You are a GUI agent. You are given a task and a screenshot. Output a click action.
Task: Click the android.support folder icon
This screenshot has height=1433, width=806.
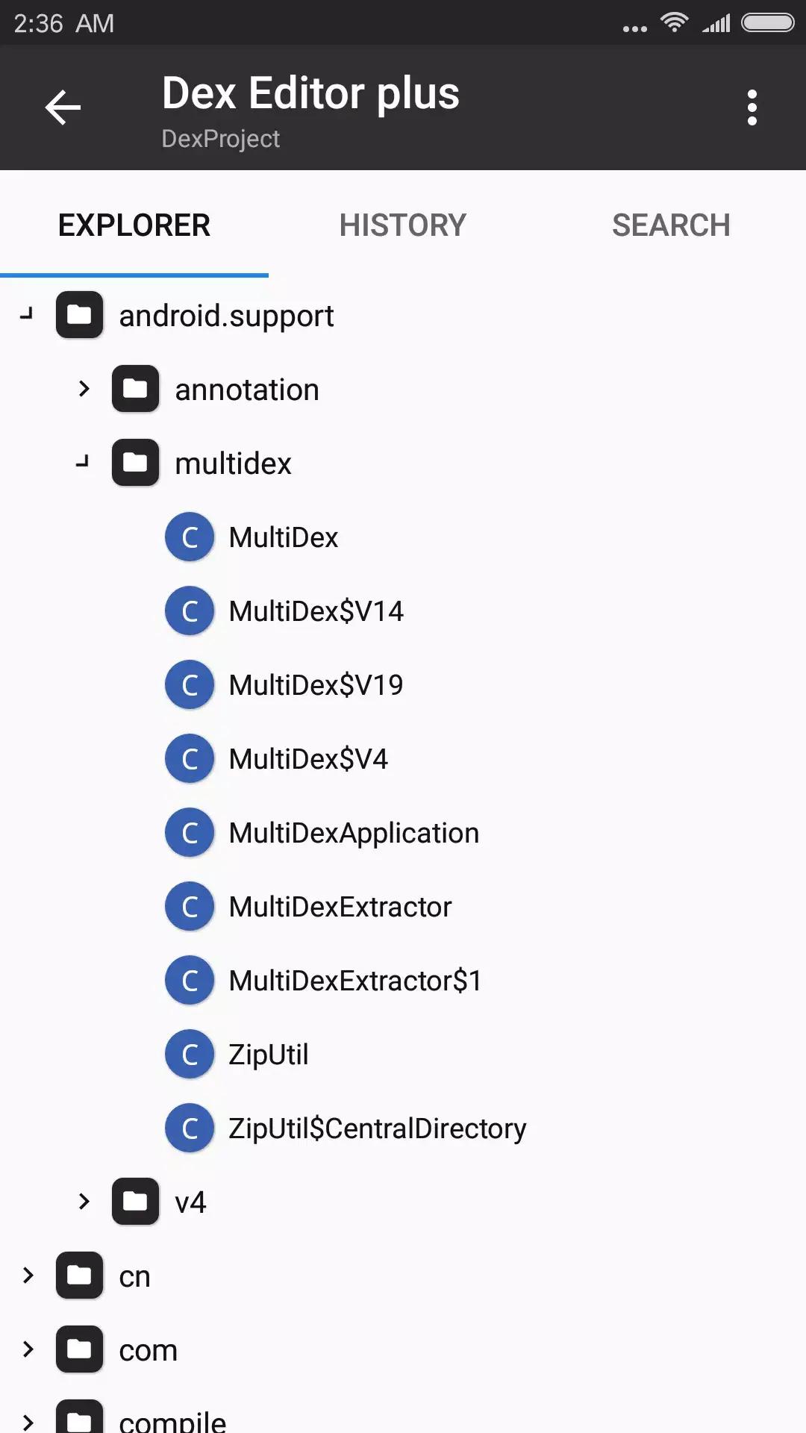click(80, 314)
